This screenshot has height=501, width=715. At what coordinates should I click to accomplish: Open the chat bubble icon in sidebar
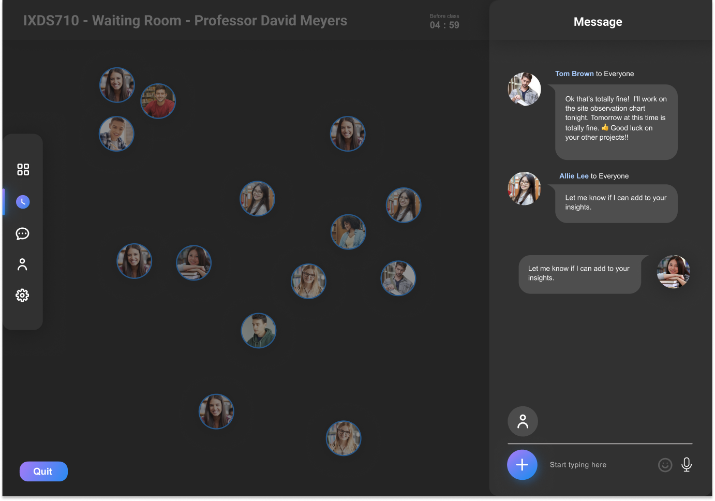tap(22, 234)
